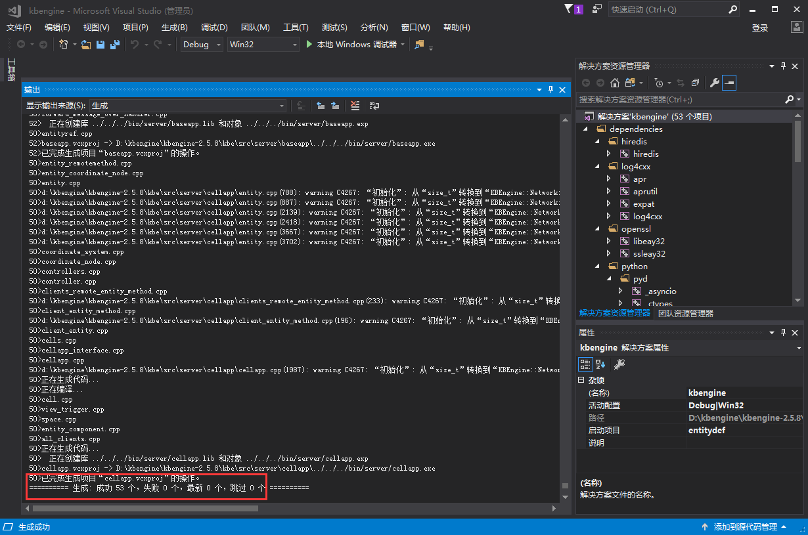Select the aprutil project in Solution Explorer

tap(645, 191)
